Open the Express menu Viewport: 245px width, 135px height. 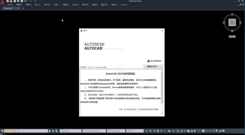(124, 5)
